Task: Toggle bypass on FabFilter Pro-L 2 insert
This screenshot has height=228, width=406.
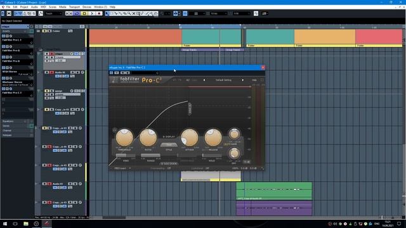Action: coord(7,36)
